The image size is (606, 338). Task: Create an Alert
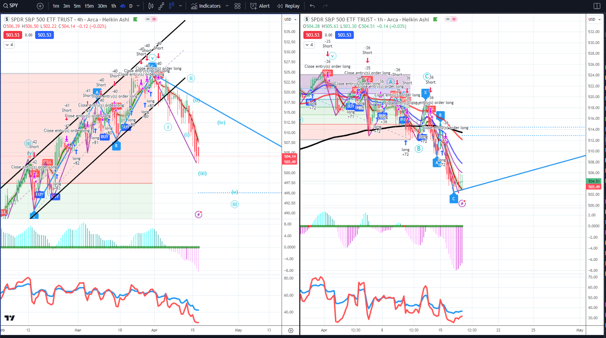[260, 6]
